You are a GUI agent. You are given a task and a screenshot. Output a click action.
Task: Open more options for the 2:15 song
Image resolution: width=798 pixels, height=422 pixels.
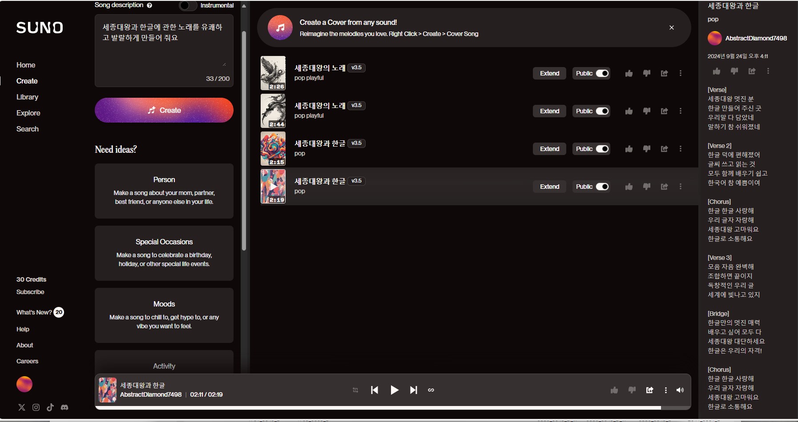click(x=680, y=149)
